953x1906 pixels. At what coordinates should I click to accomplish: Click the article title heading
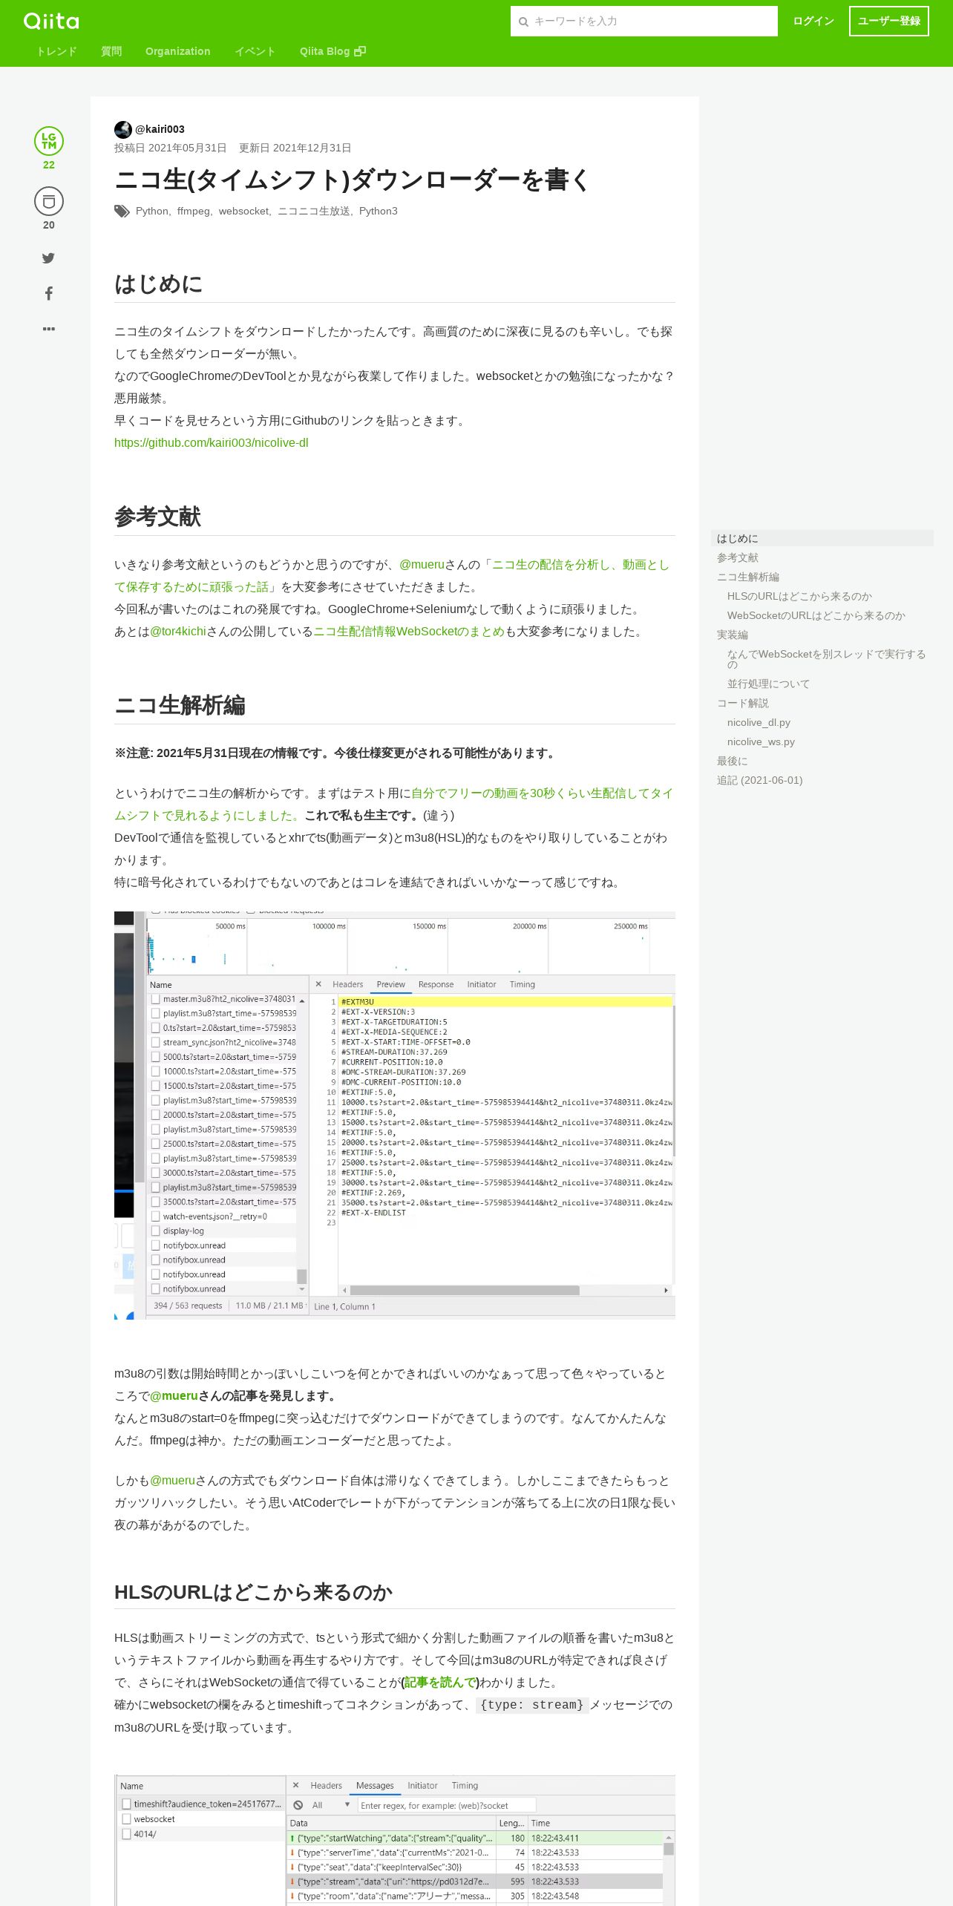[353, 180]
